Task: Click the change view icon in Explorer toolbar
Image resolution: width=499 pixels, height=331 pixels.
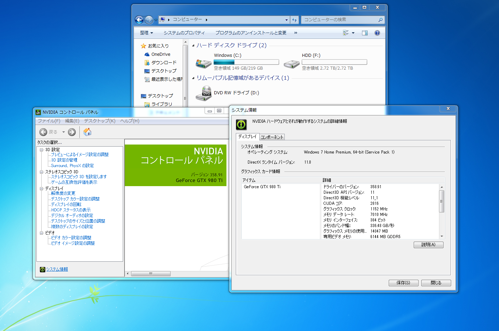Action: 346,33
